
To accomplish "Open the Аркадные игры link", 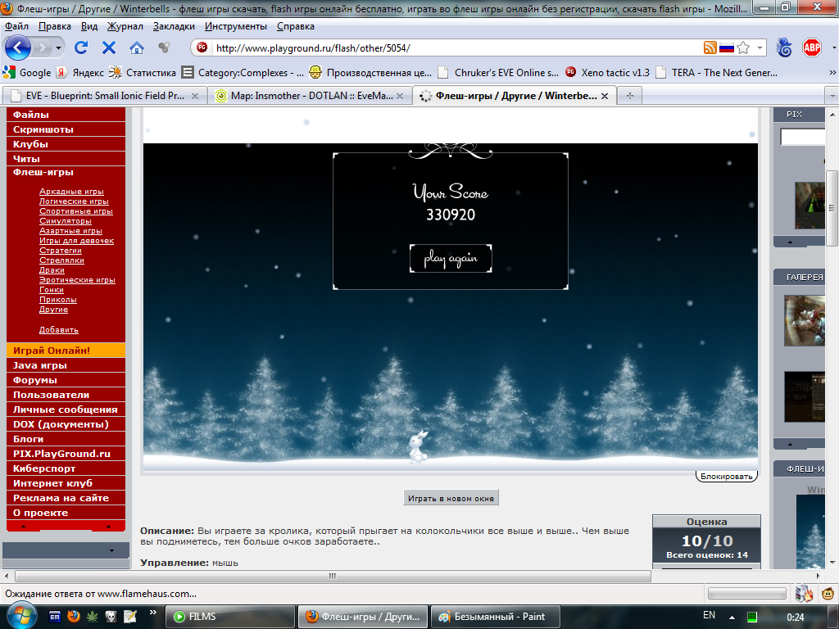I will pyautogui.click(x=71, y=192).
